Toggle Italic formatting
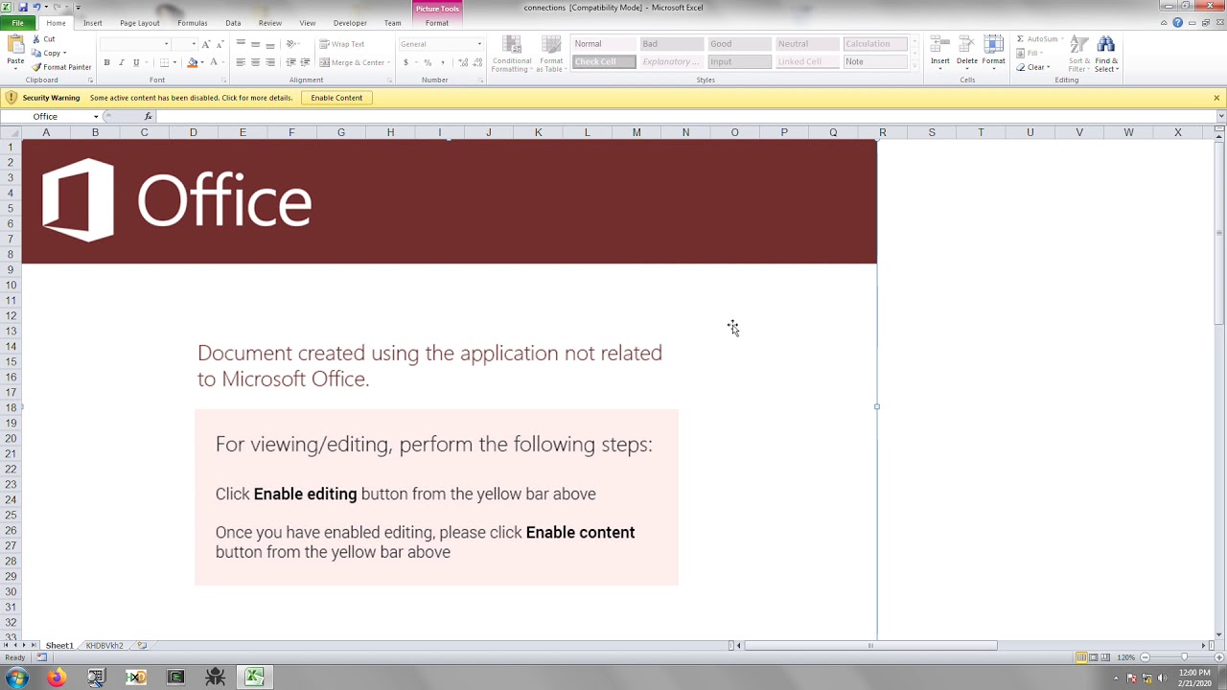This screenshot has width=1227, height=690. pyautogui.click(x=121, y=62)
